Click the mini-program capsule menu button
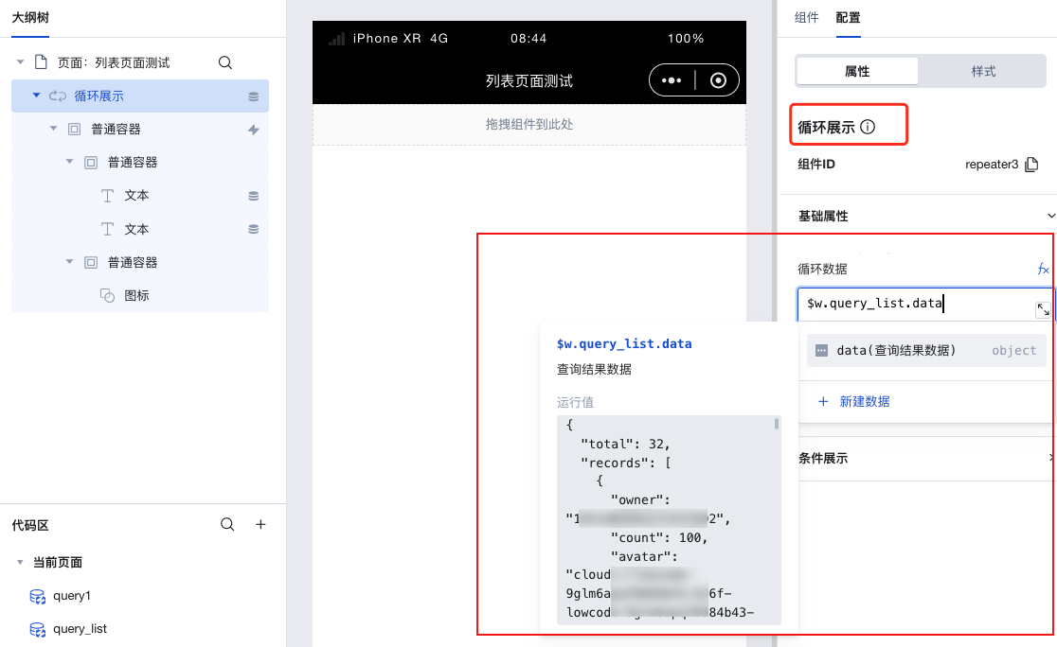Screen dimensions: 1057x647 point(672,79)
